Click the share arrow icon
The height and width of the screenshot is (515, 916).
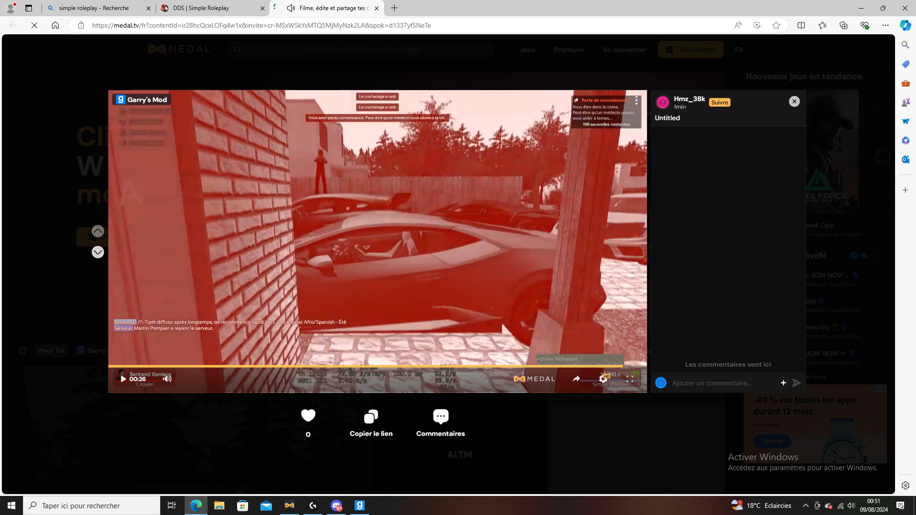click(x=576, y=379)
